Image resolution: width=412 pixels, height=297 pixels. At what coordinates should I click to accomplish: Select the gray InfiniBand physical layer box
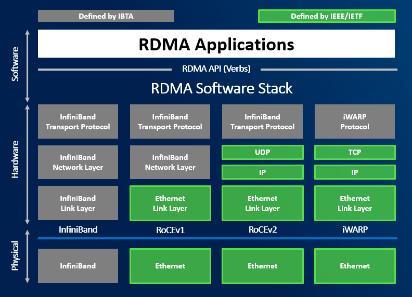tap(78, 266)
